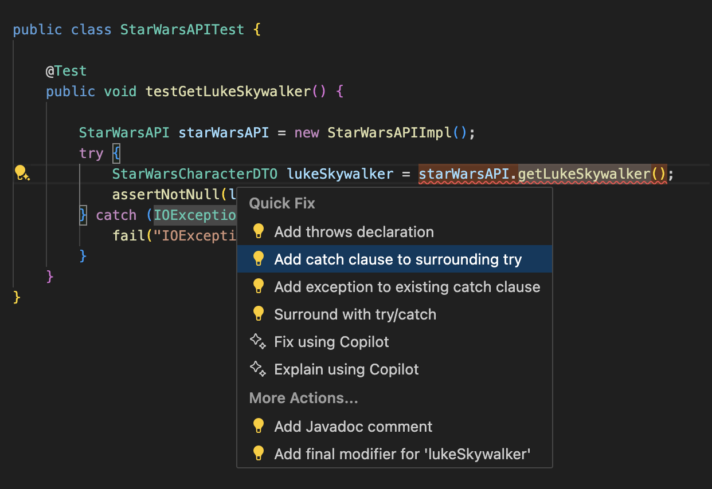
Task: Click the lukeSkywalker variable declaration
Action: tap(340, 174)
